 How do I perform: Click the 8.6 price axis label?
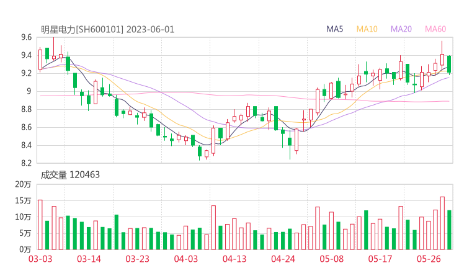pyautogui.click(x=26, y=127)
